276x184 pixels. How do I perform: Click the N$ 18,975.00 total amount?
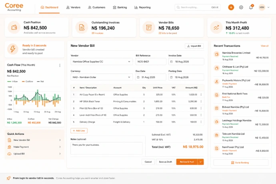193,147
